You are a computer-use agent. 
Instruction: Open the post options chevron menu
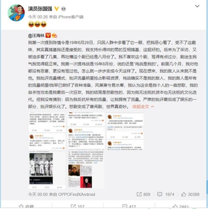click(197, 6)
